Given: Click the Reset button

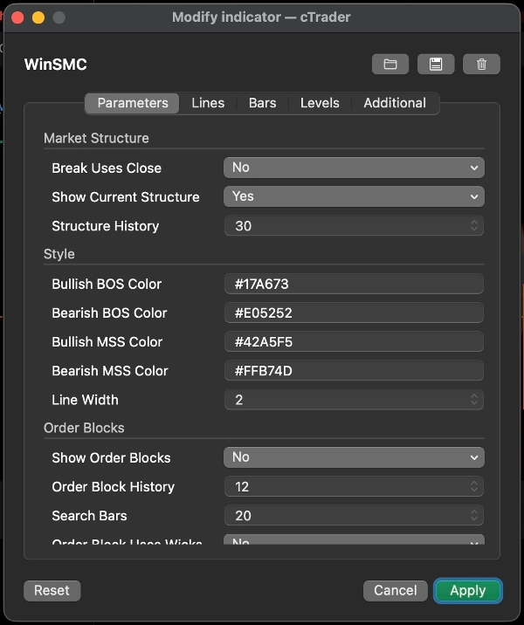Looking at the screenshot, I should [x=52, y=590].
